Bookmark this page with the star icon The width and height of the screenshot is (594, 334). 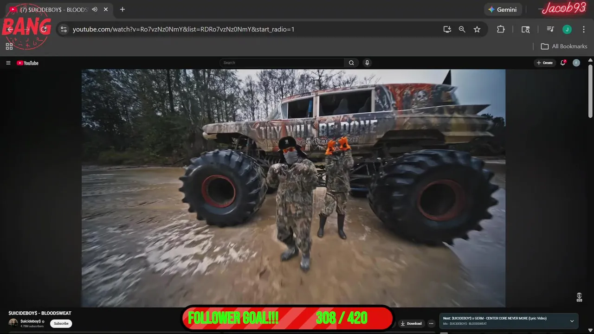[x=477, y=29]
